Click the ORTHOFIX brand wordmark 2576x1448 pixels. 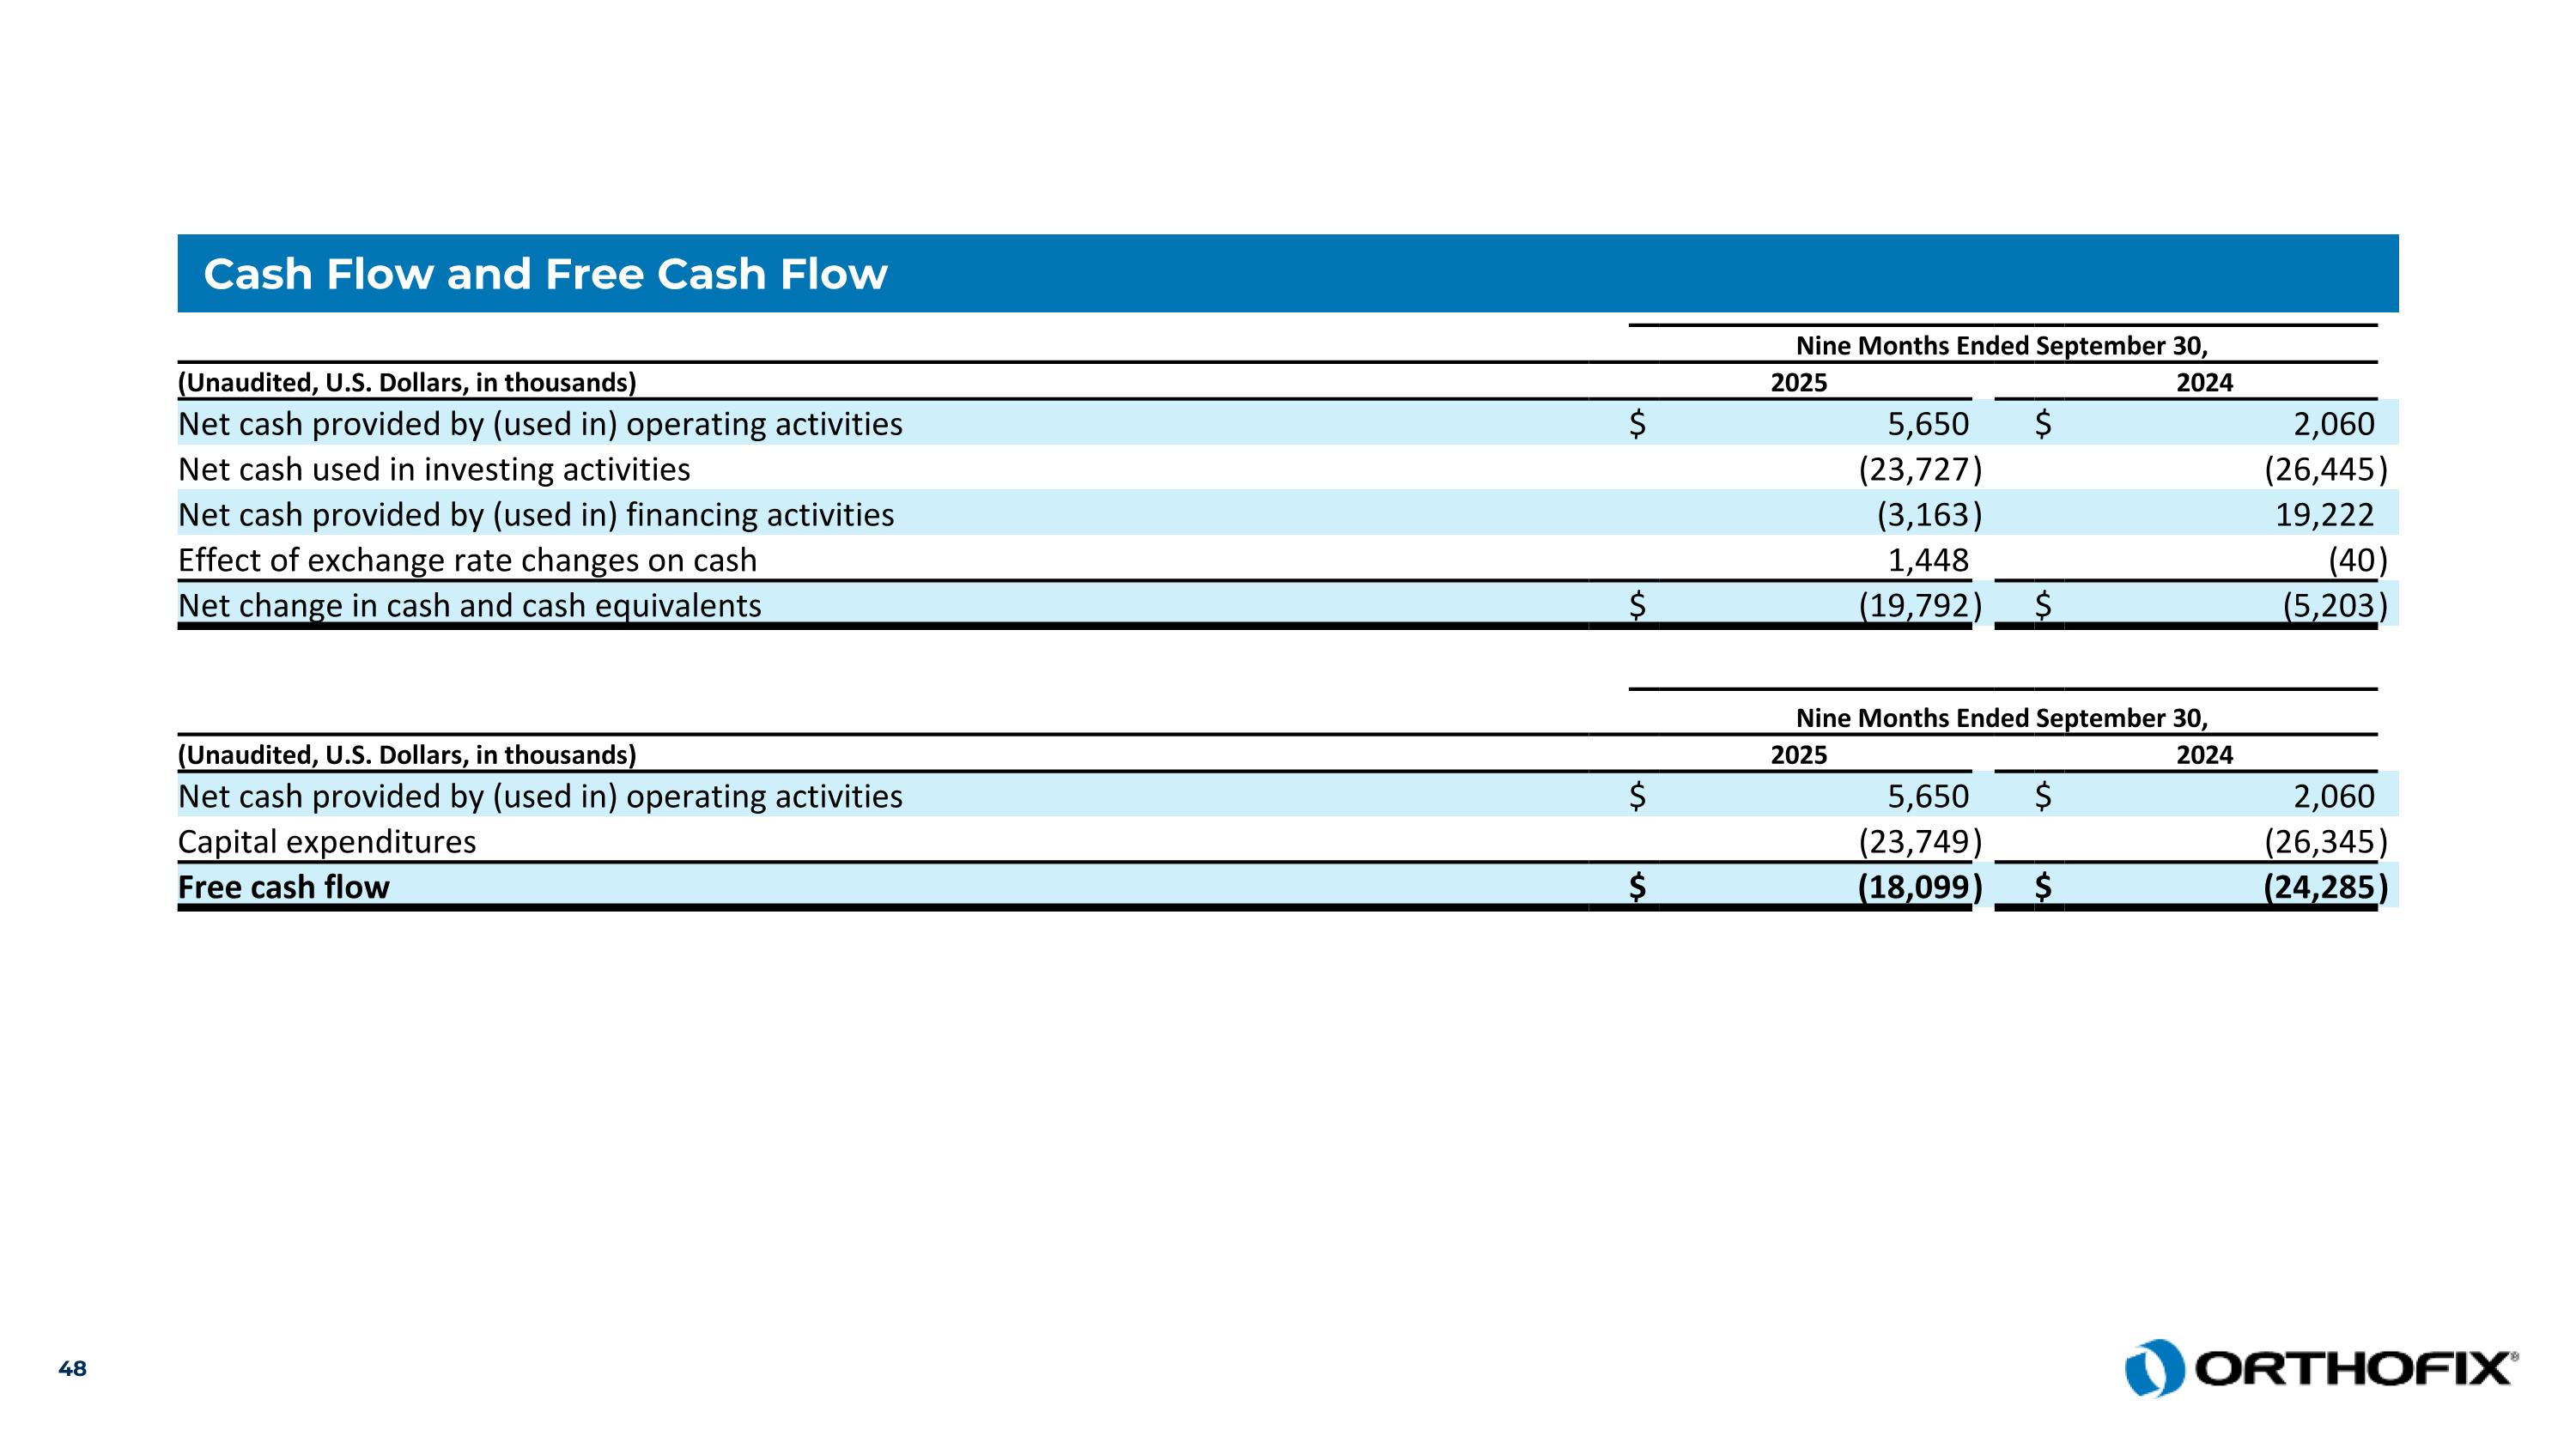pos(2355,1368)
